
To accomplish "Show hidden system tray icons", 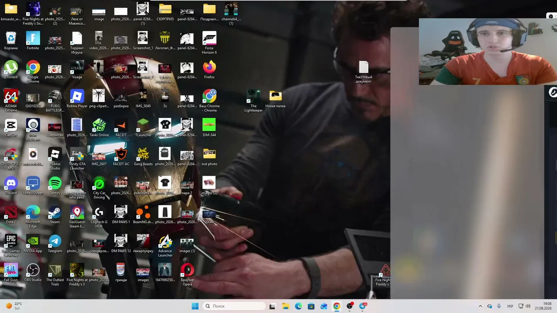I will click(x=480, y=306).
